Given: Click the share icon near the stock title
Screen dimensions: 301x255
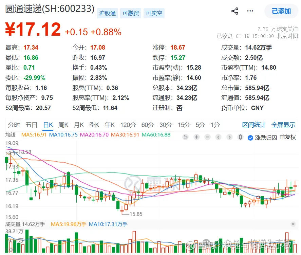Looking at the screenshot, I should [235, 11].
